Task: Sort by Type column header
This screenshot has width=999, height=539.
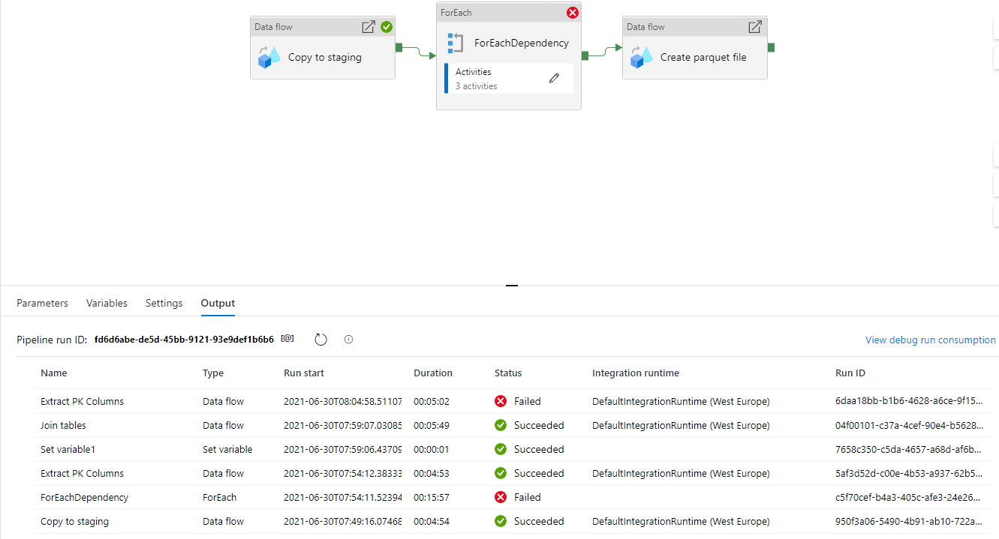Action: click(213, 373)
